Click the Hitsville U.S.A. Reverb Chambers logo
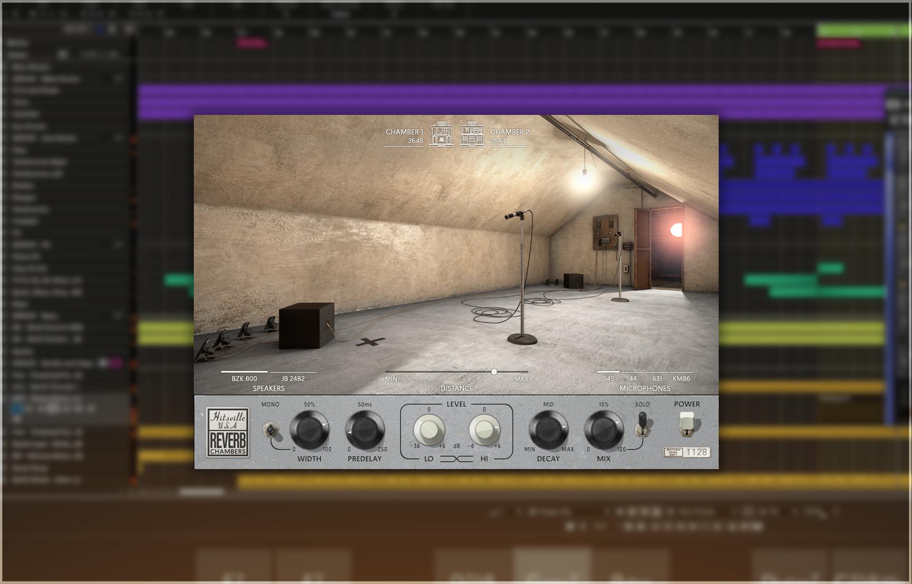 pyautogui.click(x=228, y=433)
